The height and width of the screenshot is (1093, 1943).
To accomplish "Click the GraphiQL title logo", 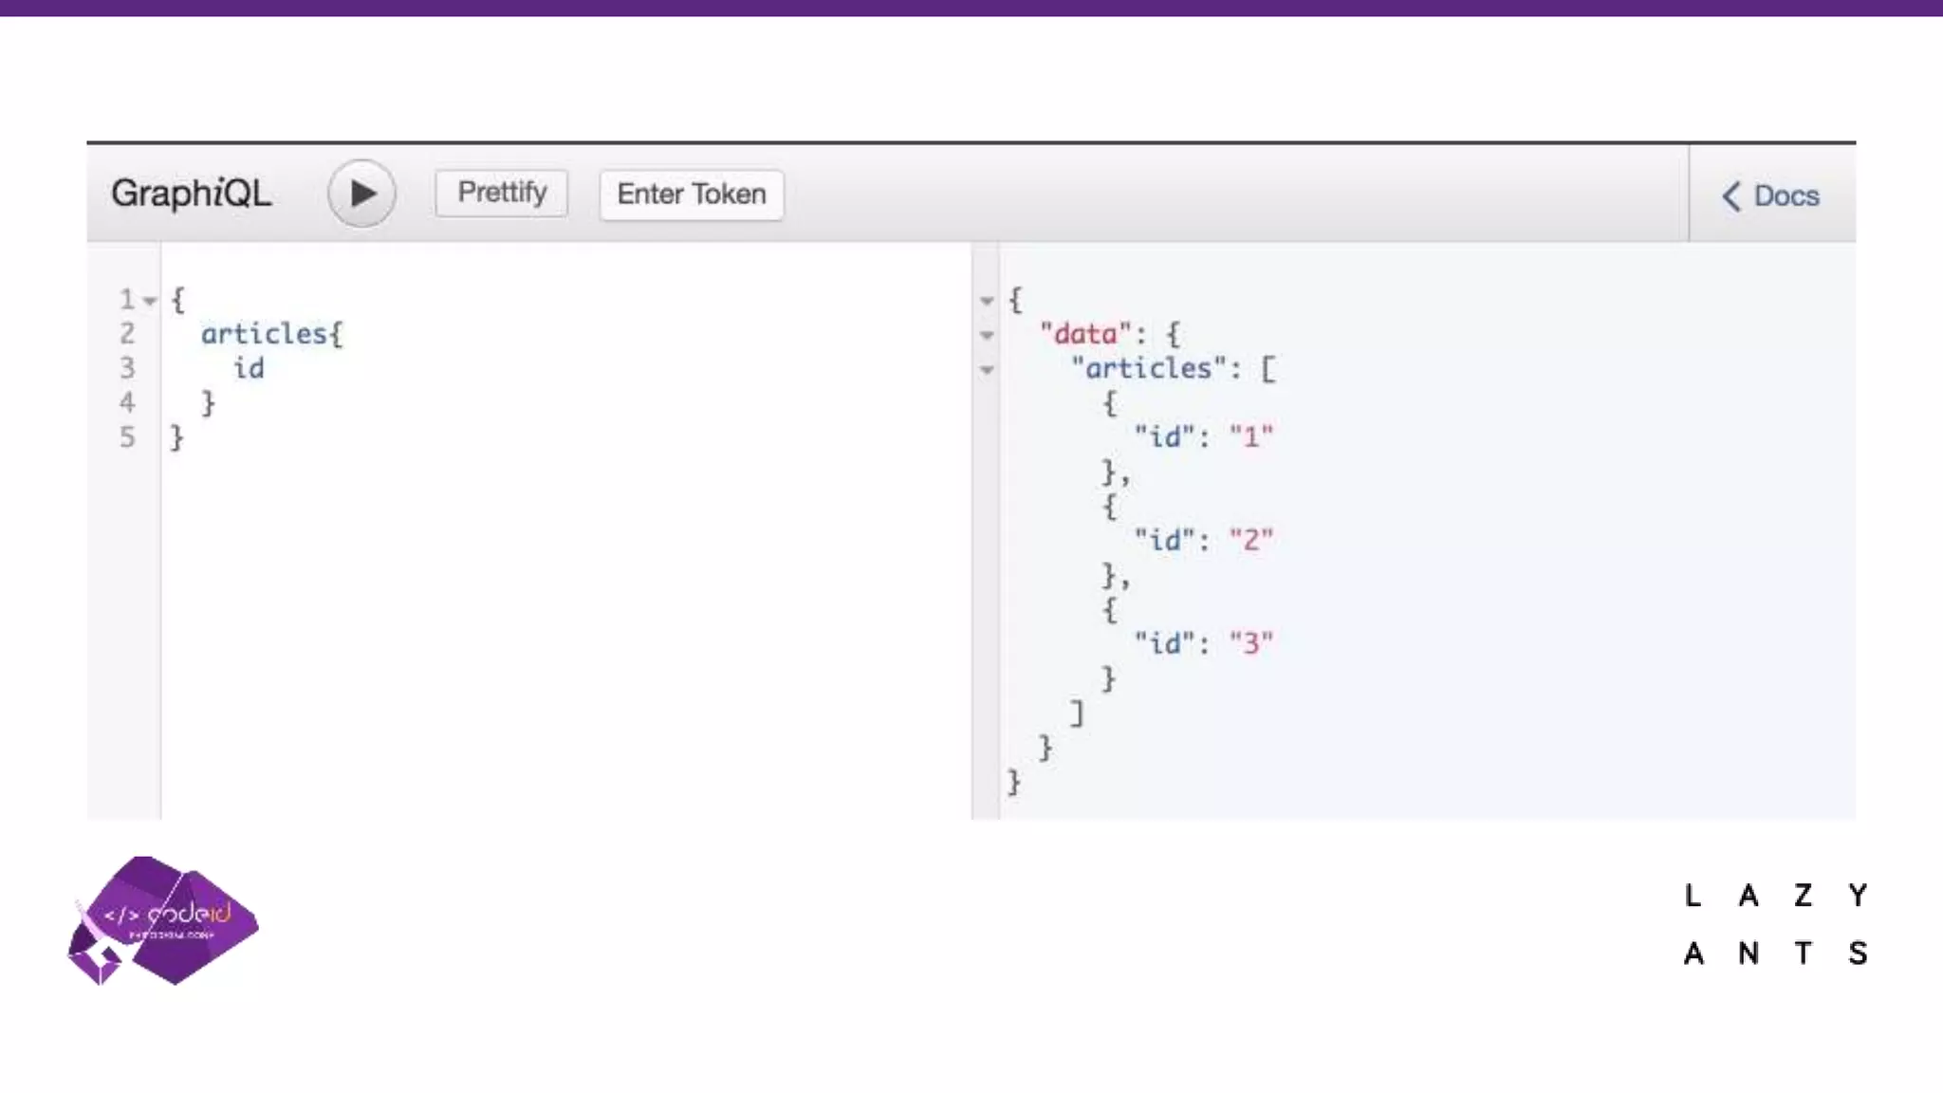I will (x=192, y=194).
